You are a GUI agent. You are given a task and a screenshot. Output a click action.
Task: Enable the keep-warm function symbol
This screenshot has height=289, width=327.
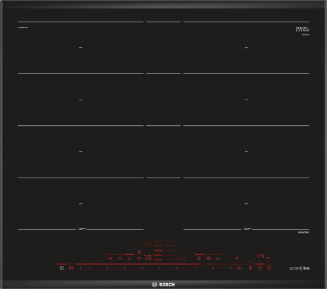(x=218, y=259)
